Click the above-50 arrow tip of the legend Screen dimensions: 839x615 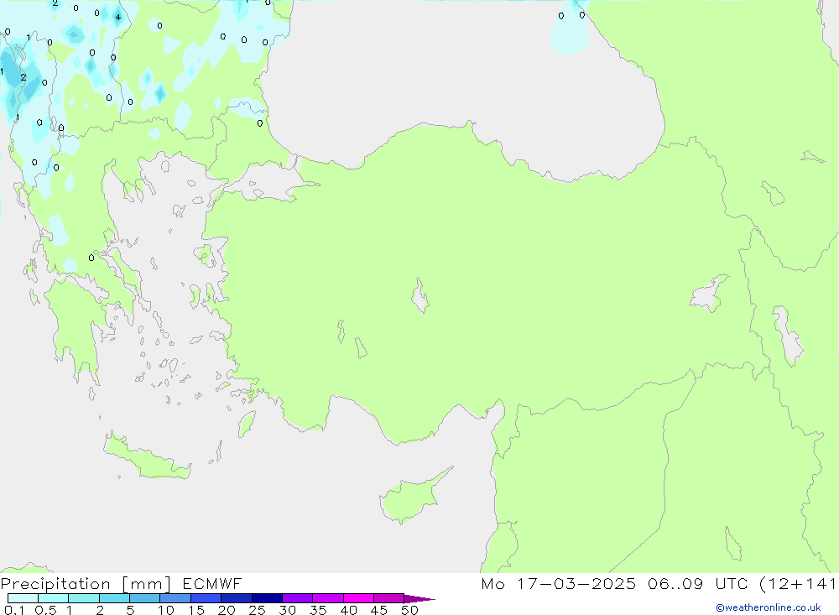[x=419, y=599]
